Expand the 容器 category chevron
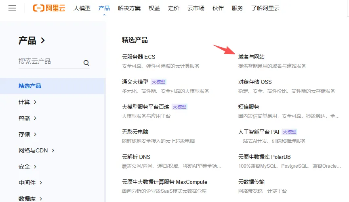Image resolution: width=349 pixels, height=202 pixels. click(x=35, y=118)
